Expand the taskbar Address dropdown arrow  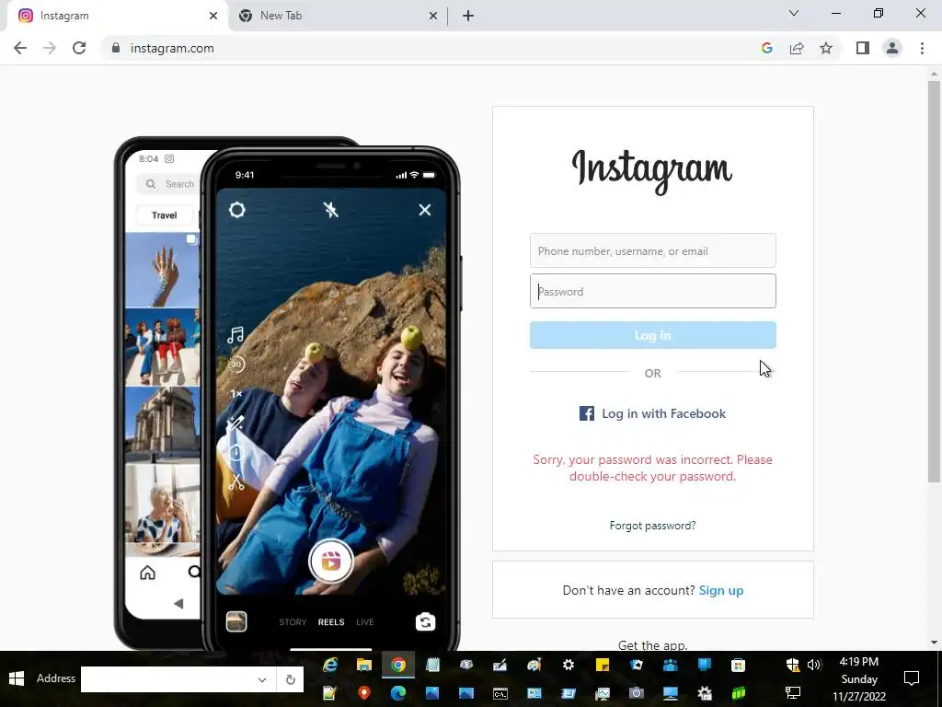coord(262,679)
